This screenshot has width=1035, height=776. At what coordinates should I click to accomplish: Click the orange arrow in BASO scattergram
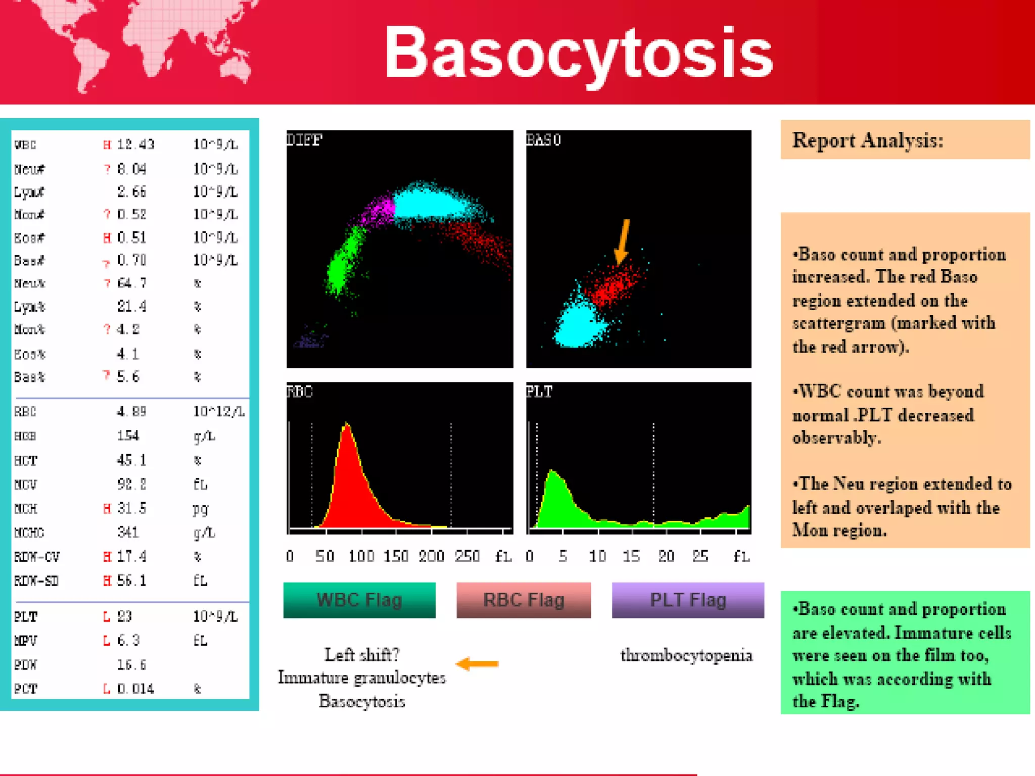[x=623, y=241]
